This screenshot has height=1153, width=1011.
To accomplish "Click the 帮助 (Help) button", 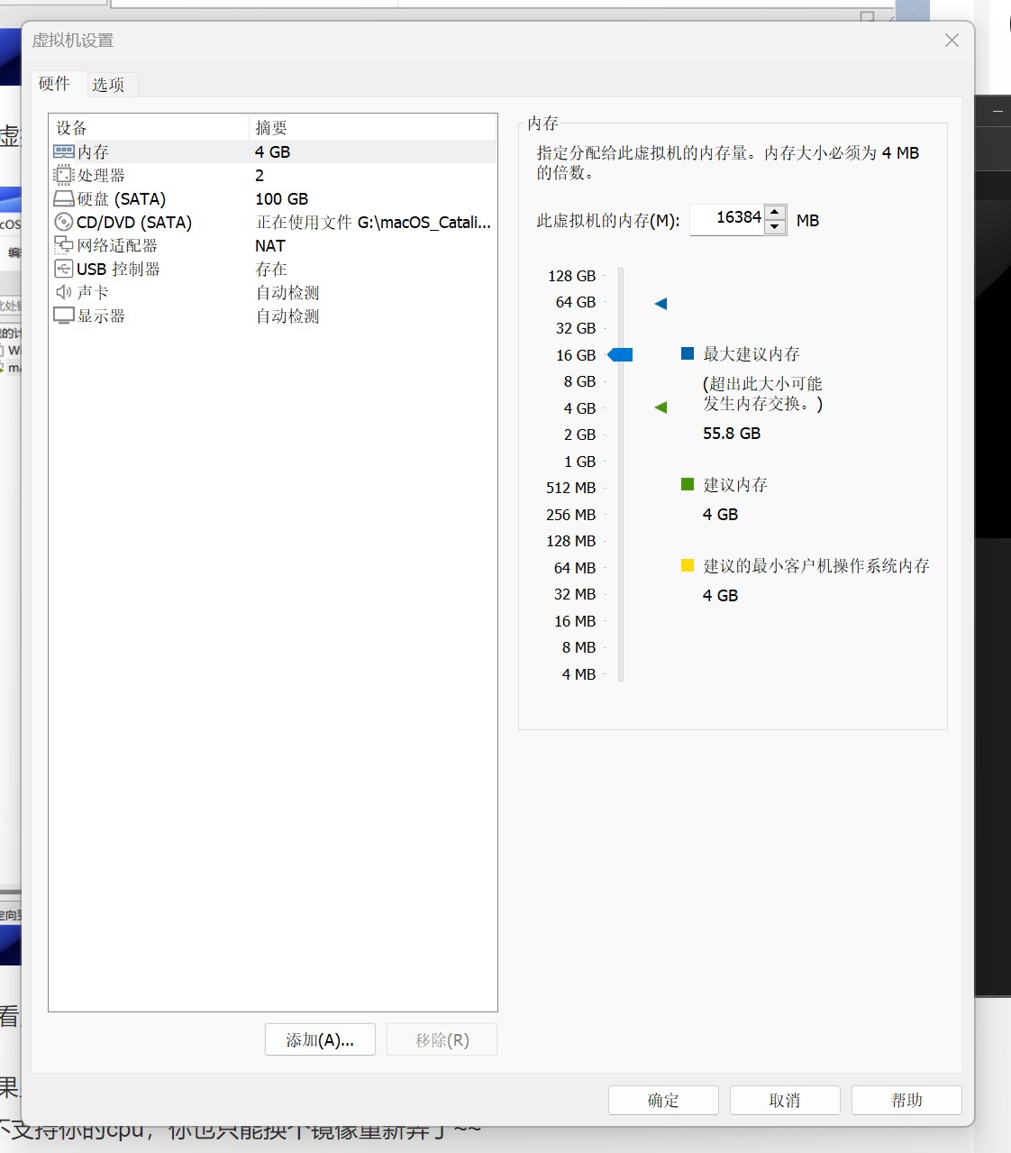I will [906, 1101].
